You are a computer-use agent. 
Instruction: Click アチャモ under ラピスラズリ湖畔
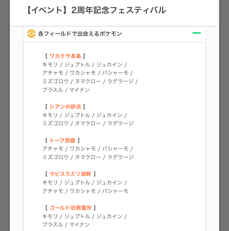53,191
